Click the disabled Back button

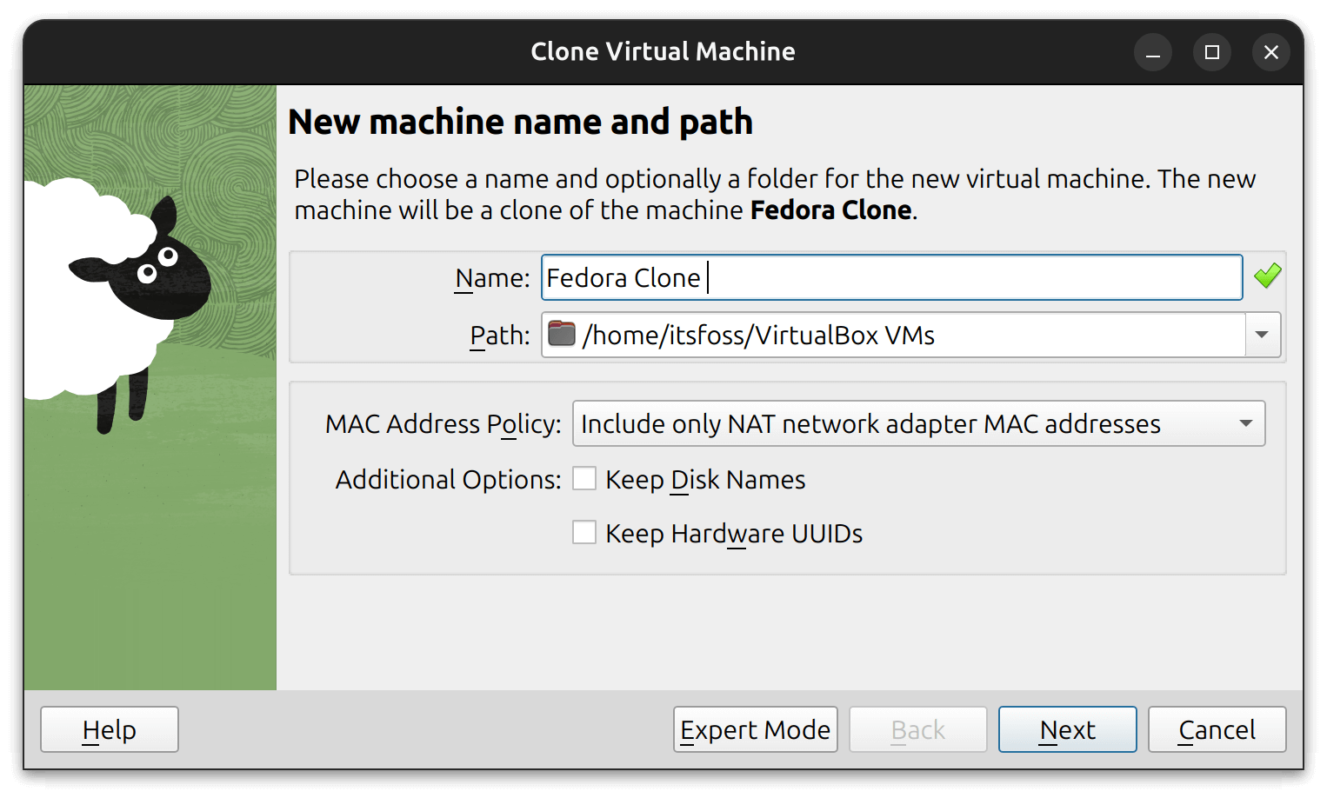click(917, 729)
